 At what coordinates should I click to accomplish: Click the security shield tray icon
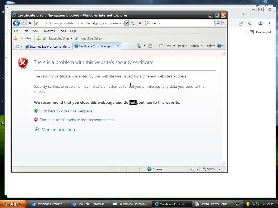[x=248, y=204]
